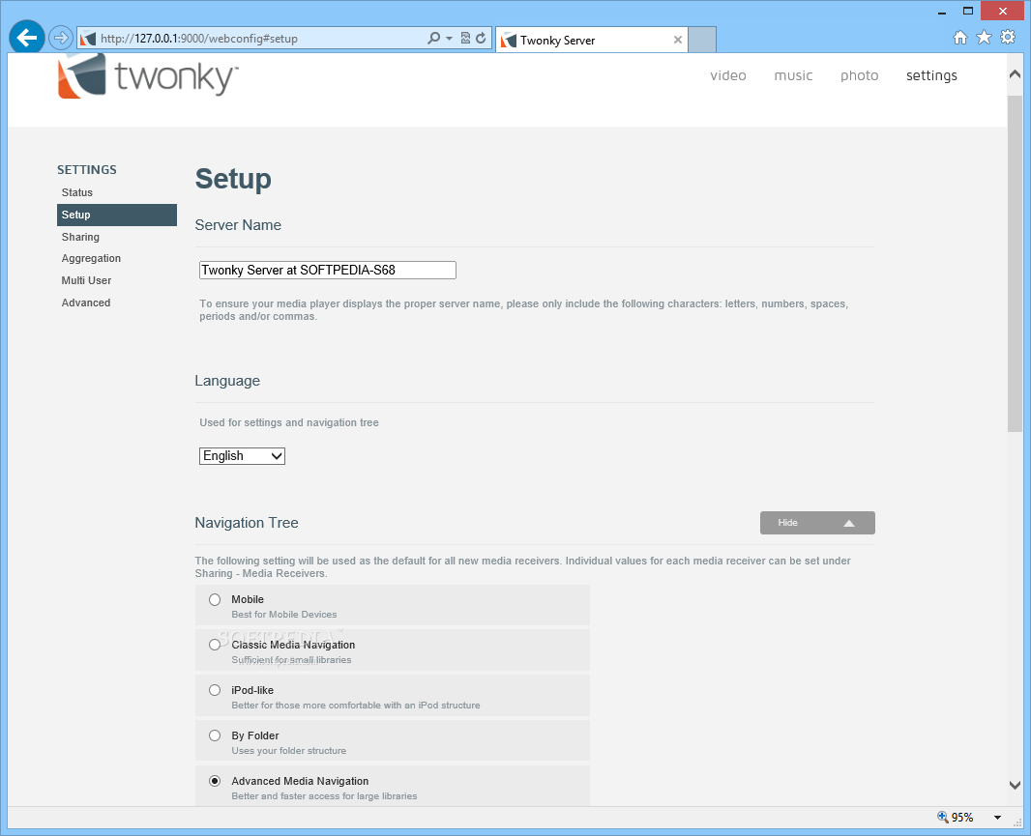Minimize the browser window
The image size is (1031, 836).
click(942, 12)
